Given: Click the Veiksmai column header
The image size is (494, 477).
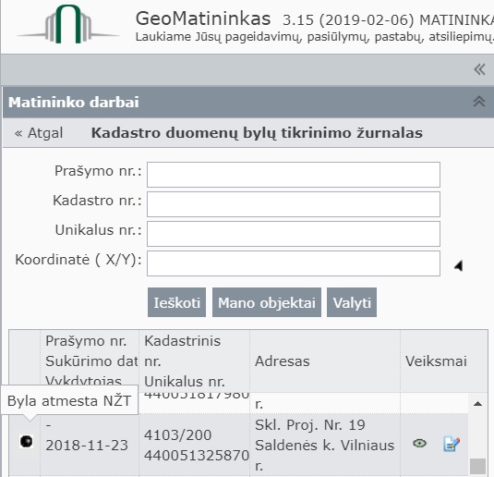Looking at the screenshot, I should 436,361.
